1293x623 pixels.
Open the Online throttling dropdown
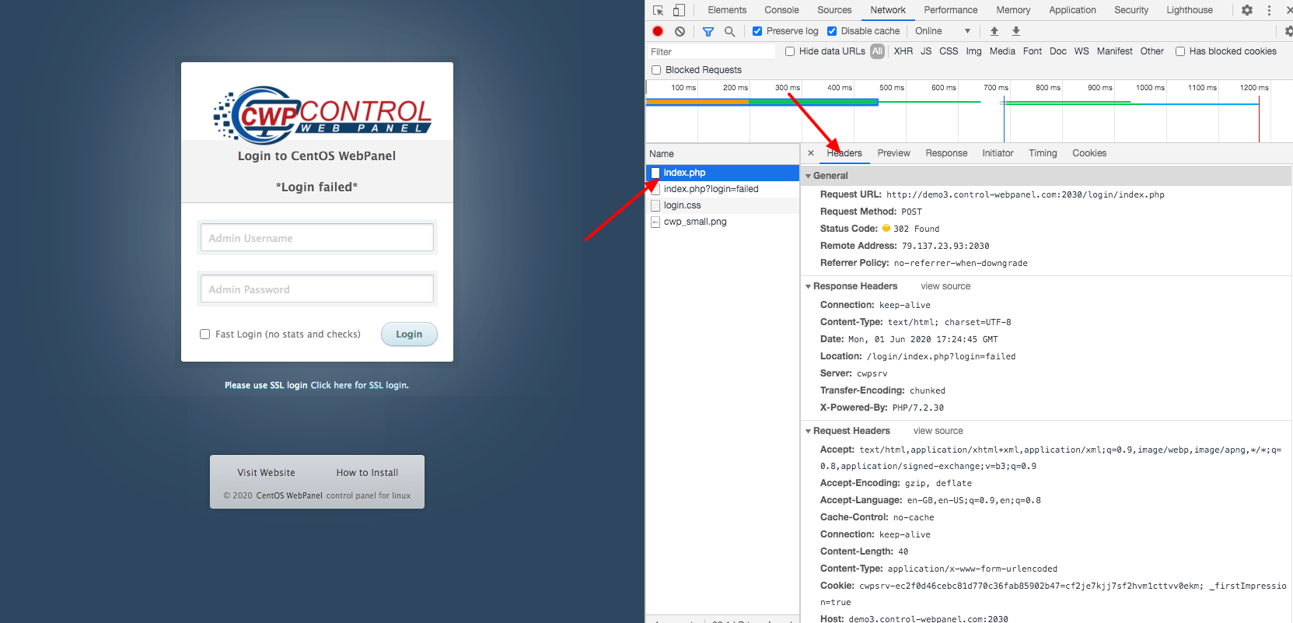tap(942, 31)
